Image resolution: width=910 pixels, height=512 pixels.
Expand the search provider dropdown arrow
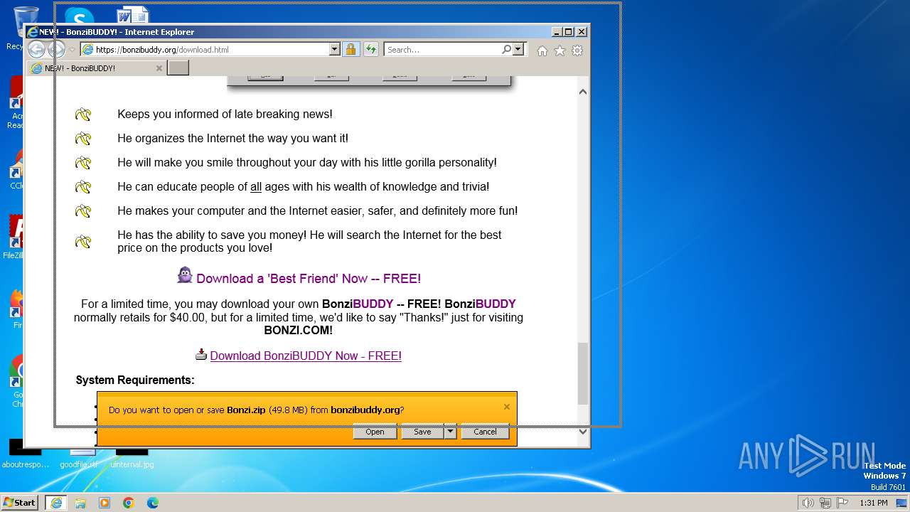518,49
